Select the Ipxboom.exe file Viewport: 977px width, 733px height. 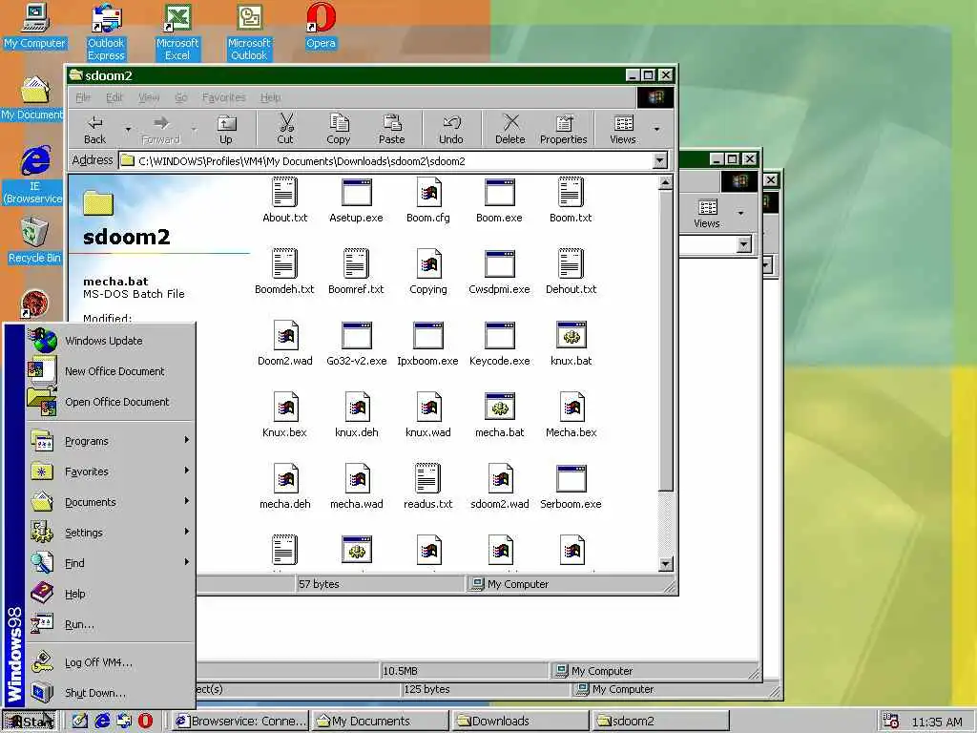tap(428, 343)
